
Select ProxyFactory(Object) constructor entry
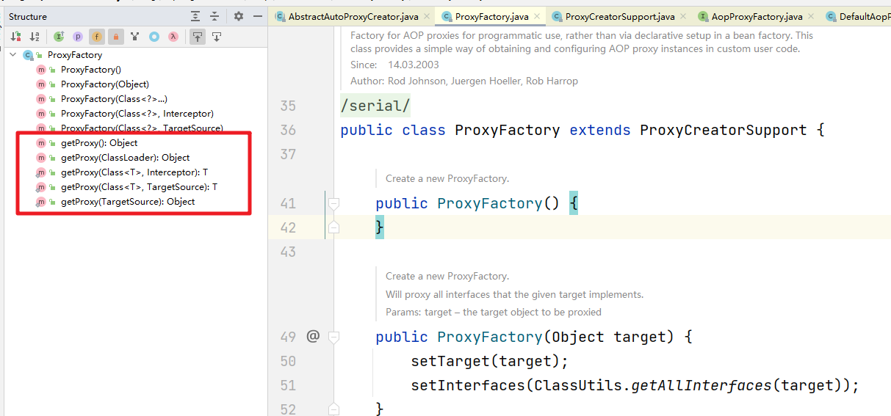pyautogui.click(x=105, y=84)
